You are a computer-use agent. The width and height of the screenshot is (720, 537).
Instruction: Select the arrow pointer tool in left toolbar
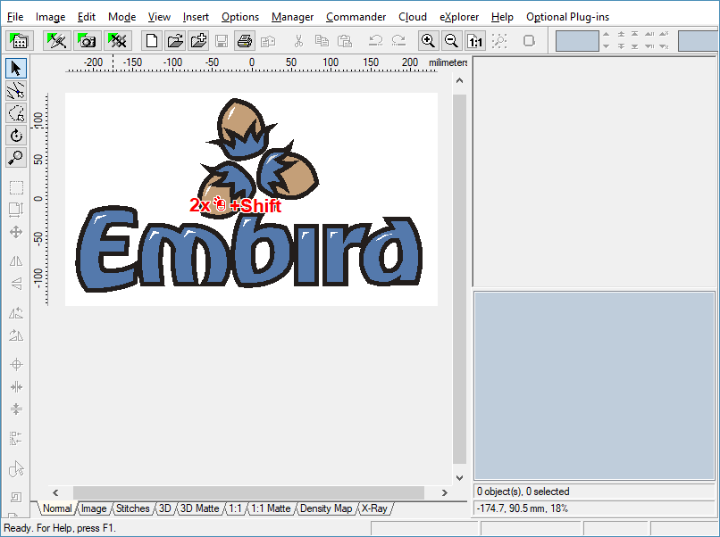click(x=16, y=69)
